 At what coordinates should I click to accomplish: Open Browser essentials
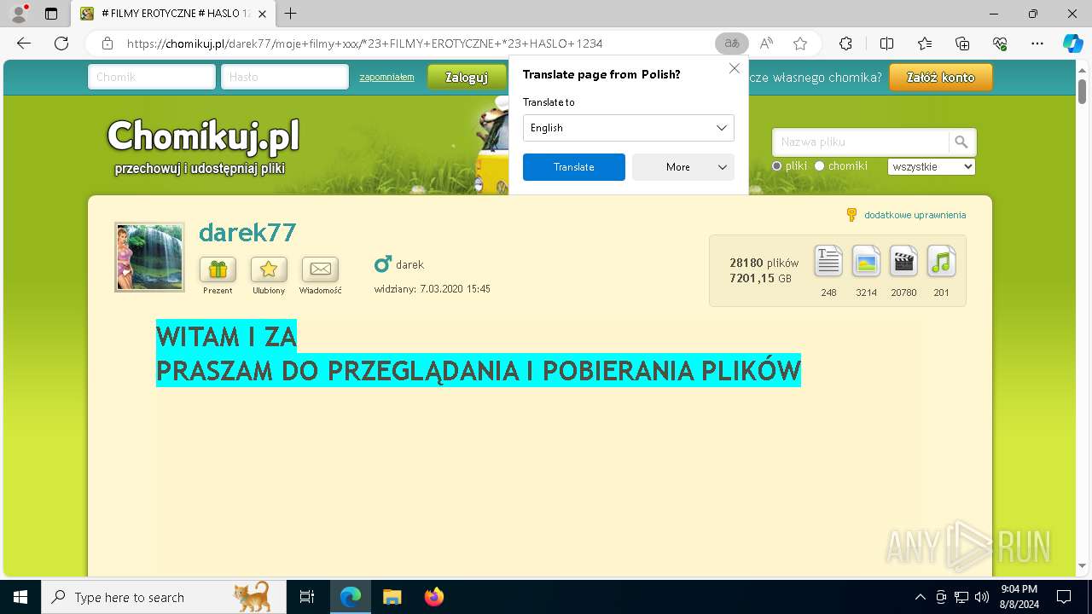tap(1000, 43)
